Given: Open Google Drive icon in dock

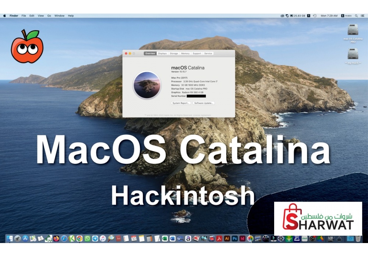Looking at the screenshot, I should point(320,239).
